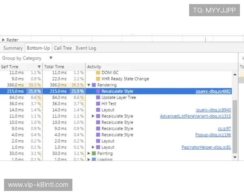This screenshot has width=244, height=195.
Task: Click the vertical scrollbar thumb in activity list
Action: coord(235,122)
